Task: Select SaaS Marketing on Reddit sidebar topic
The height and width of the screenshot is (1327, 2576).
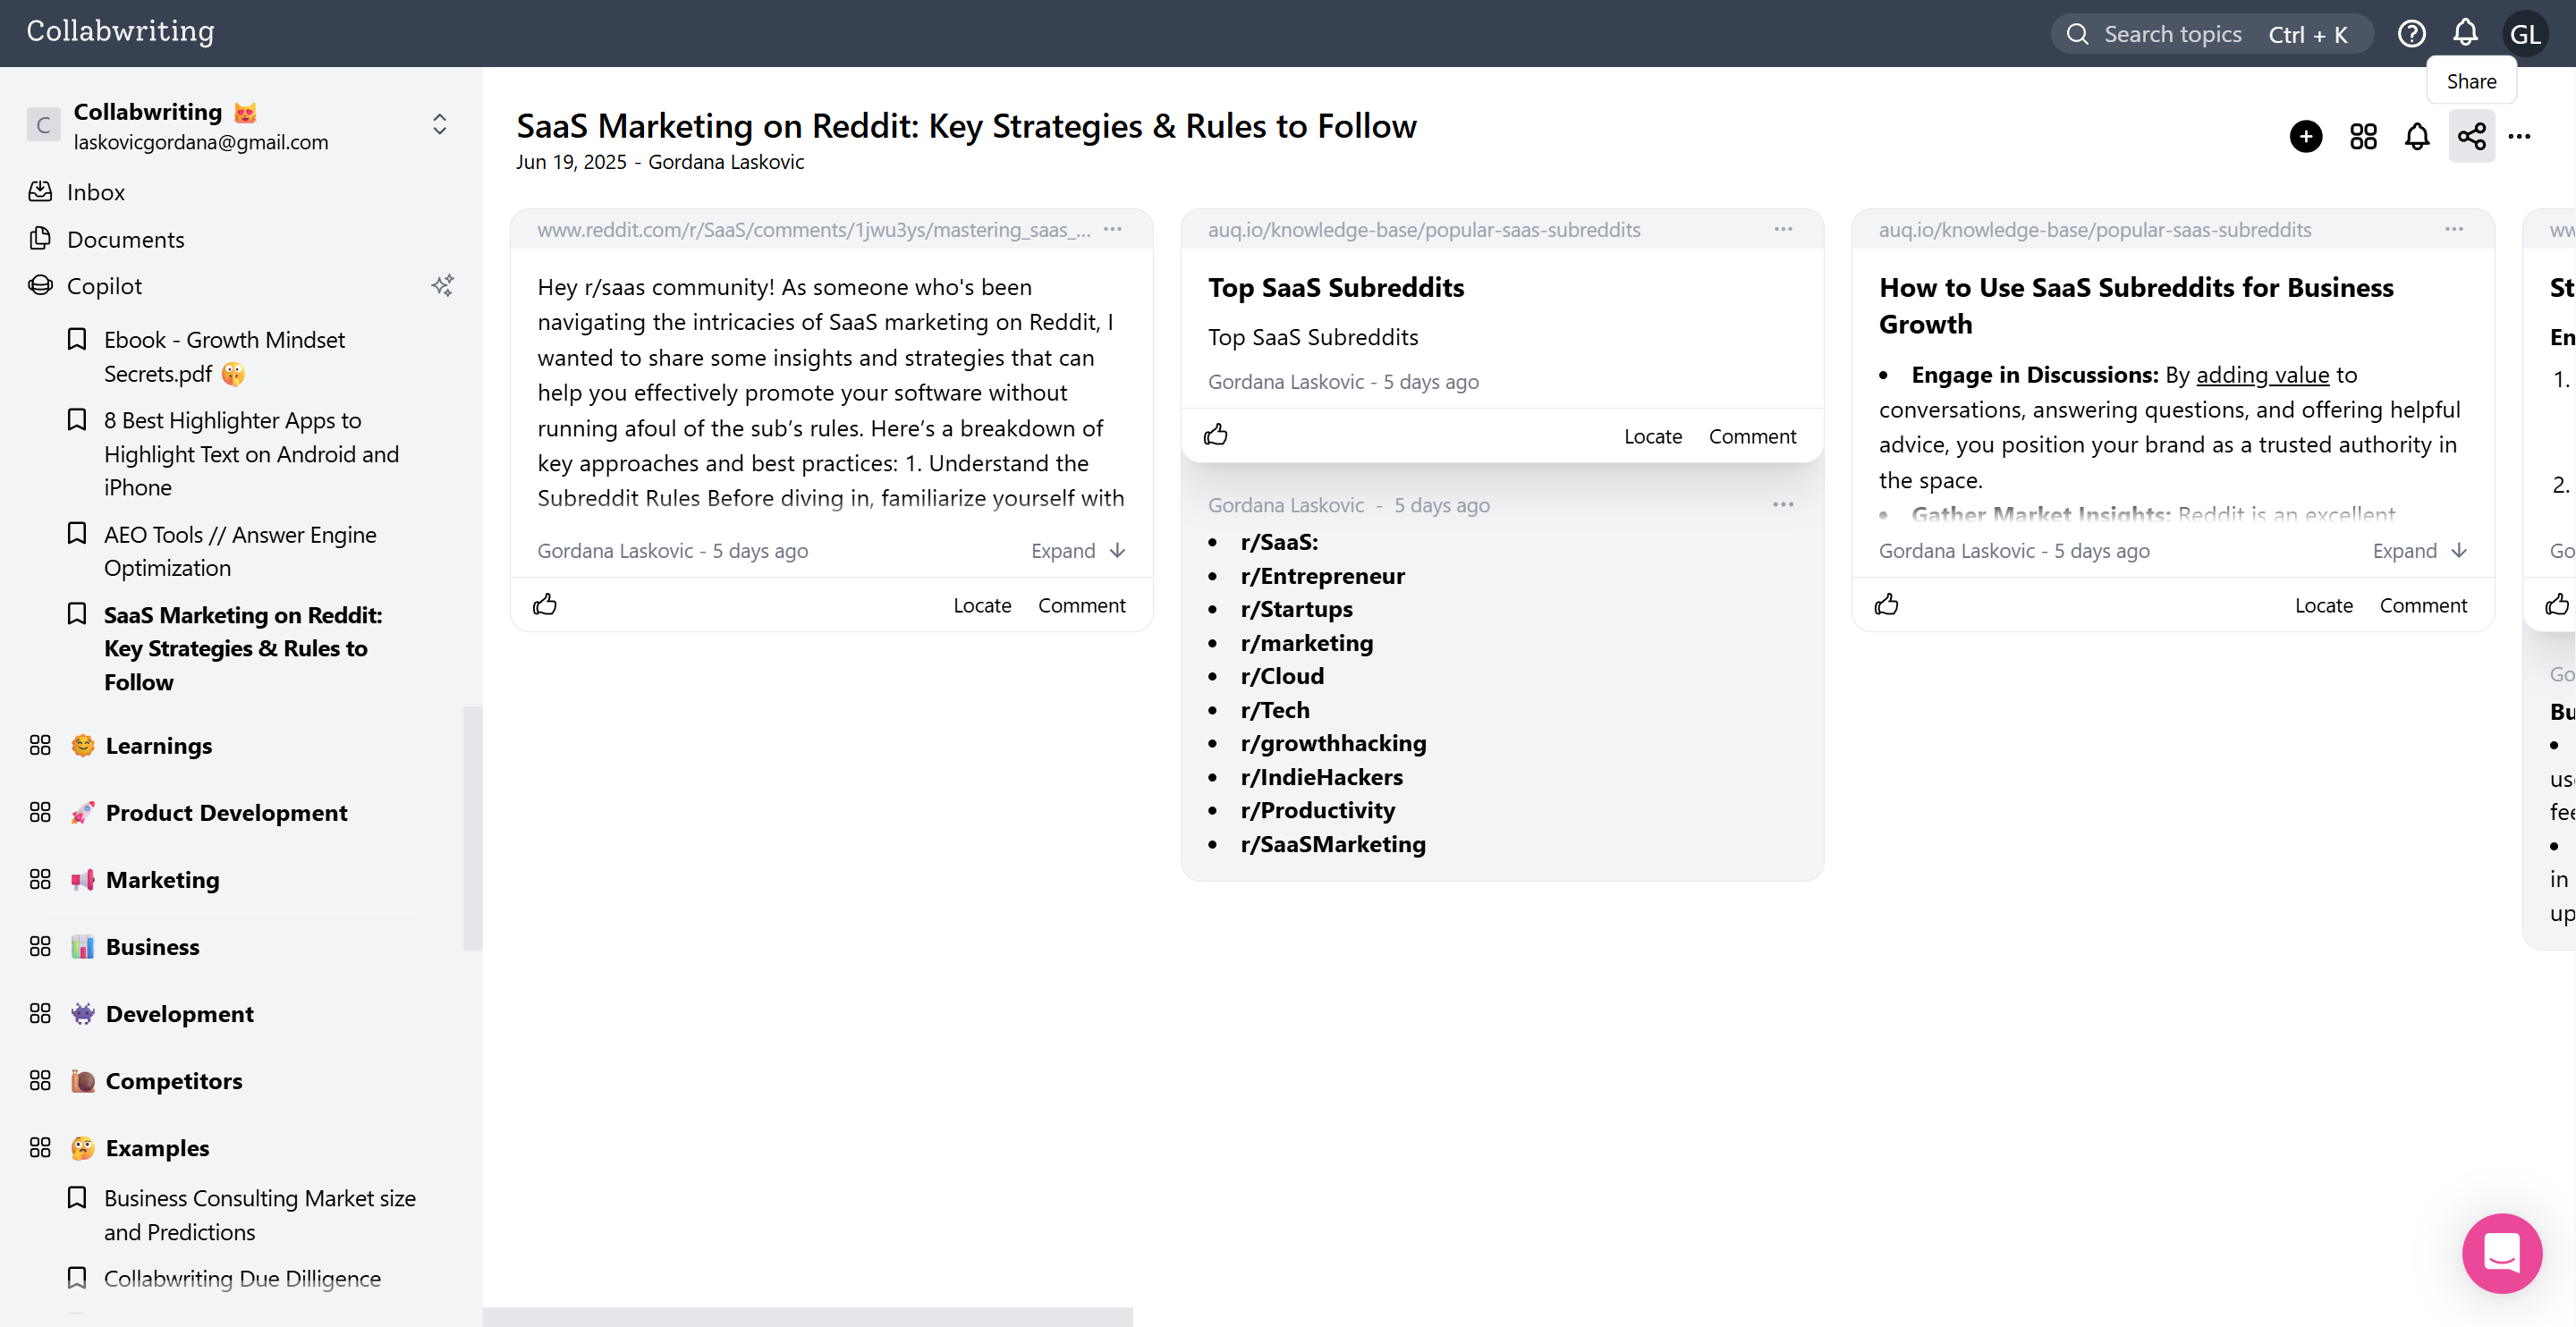Action: 243,648
